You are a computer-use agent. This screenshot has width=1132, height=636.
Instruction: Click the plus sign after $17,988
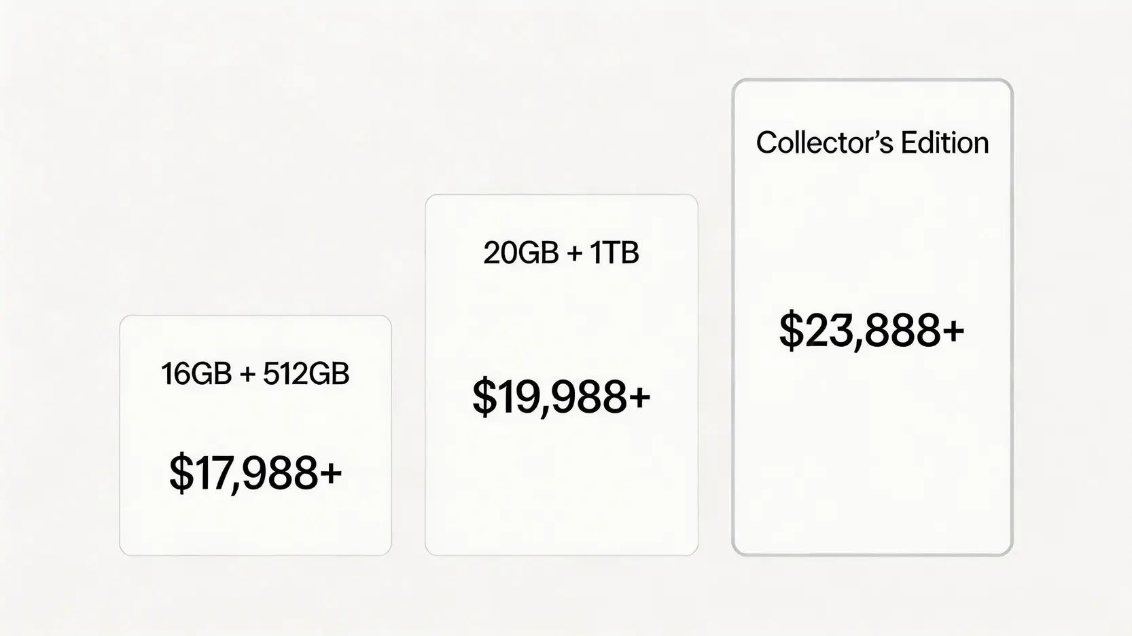331,472
